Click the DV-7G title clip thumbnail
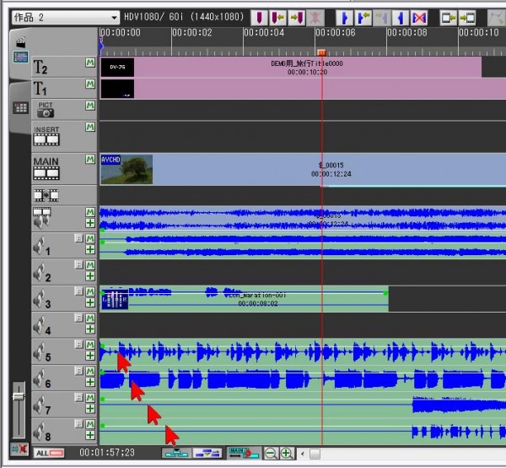This screenshot has height=468, width=506. tap(117, 68)
